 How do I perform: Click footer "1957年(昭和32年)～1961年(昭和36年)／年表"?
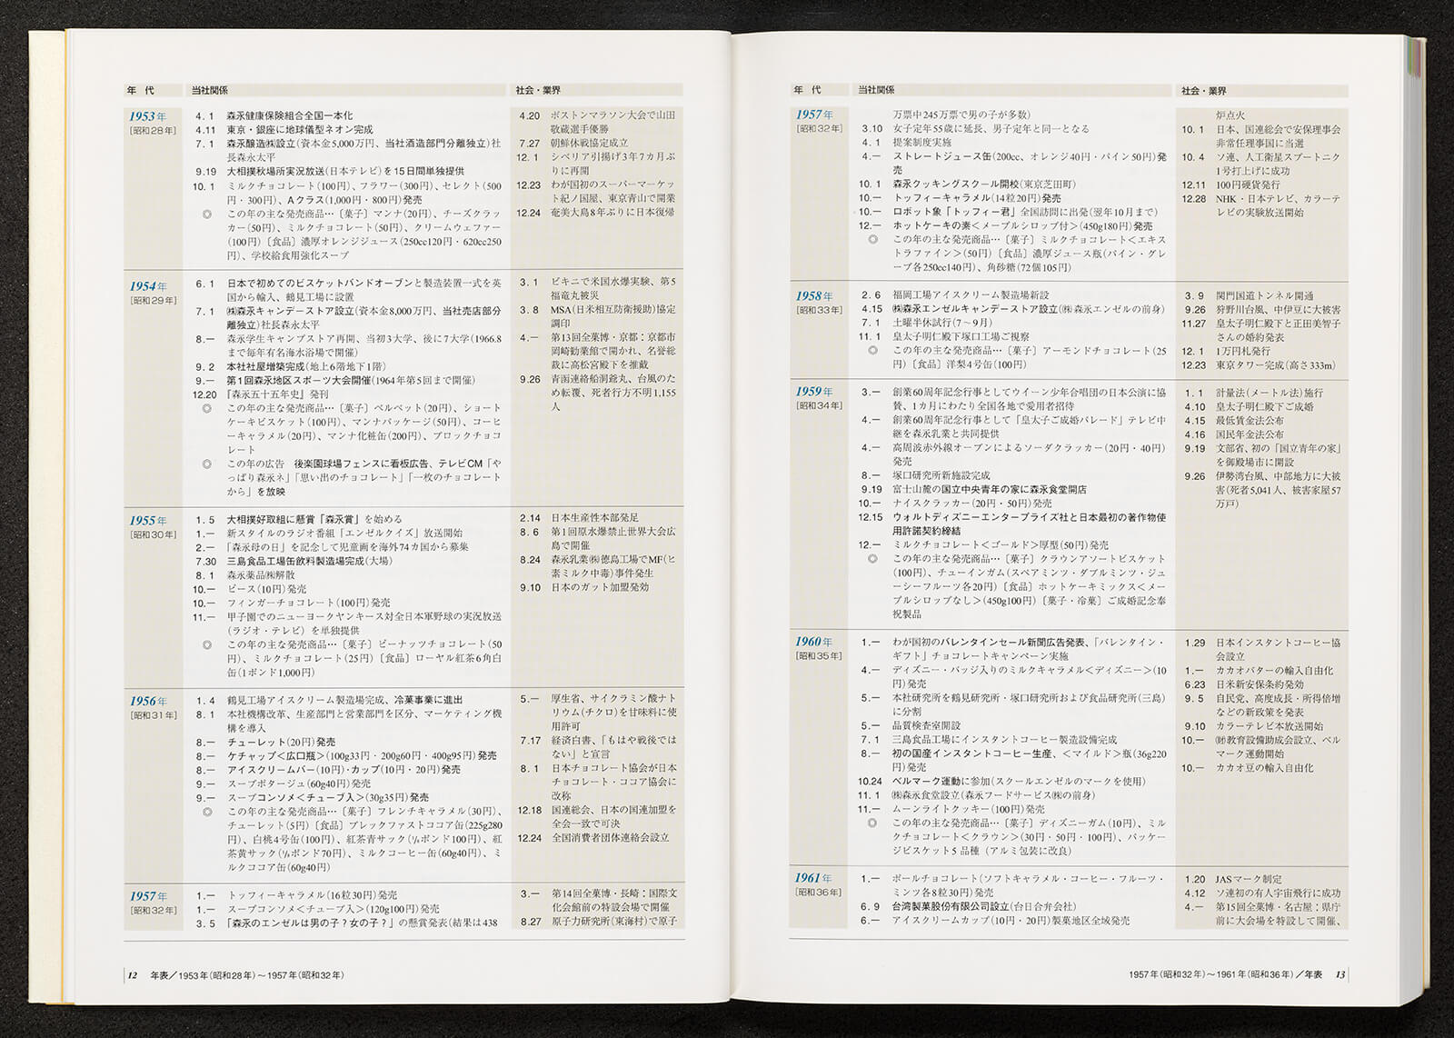tap(1226, 975)
